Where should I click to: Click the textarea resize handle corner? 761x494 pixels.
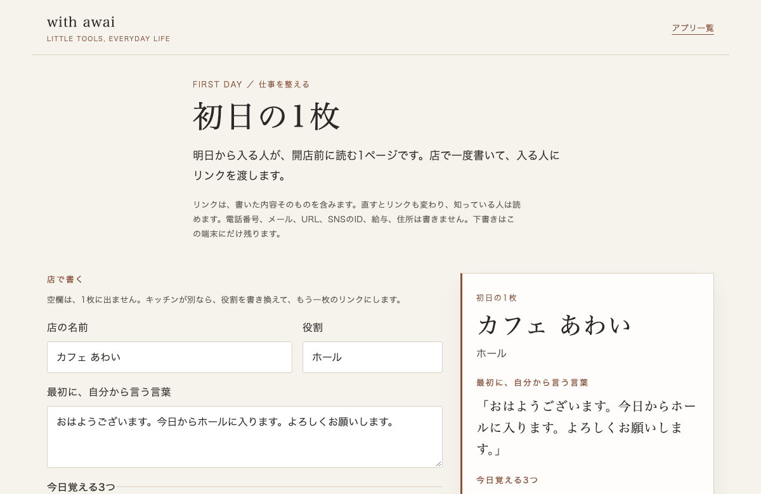tap(438, 464)
